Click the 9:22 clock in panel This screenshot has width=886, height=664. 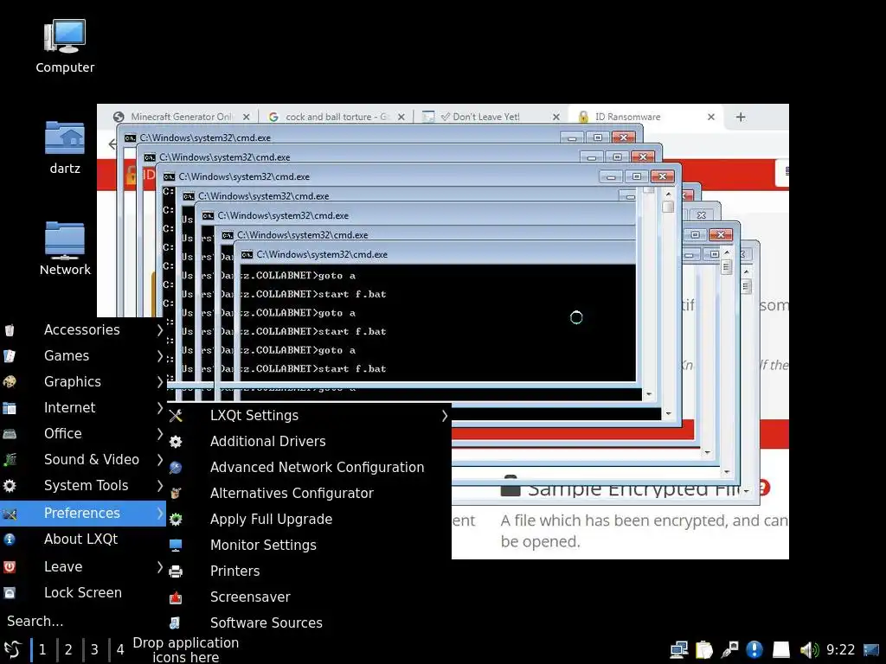pos(840,650)
